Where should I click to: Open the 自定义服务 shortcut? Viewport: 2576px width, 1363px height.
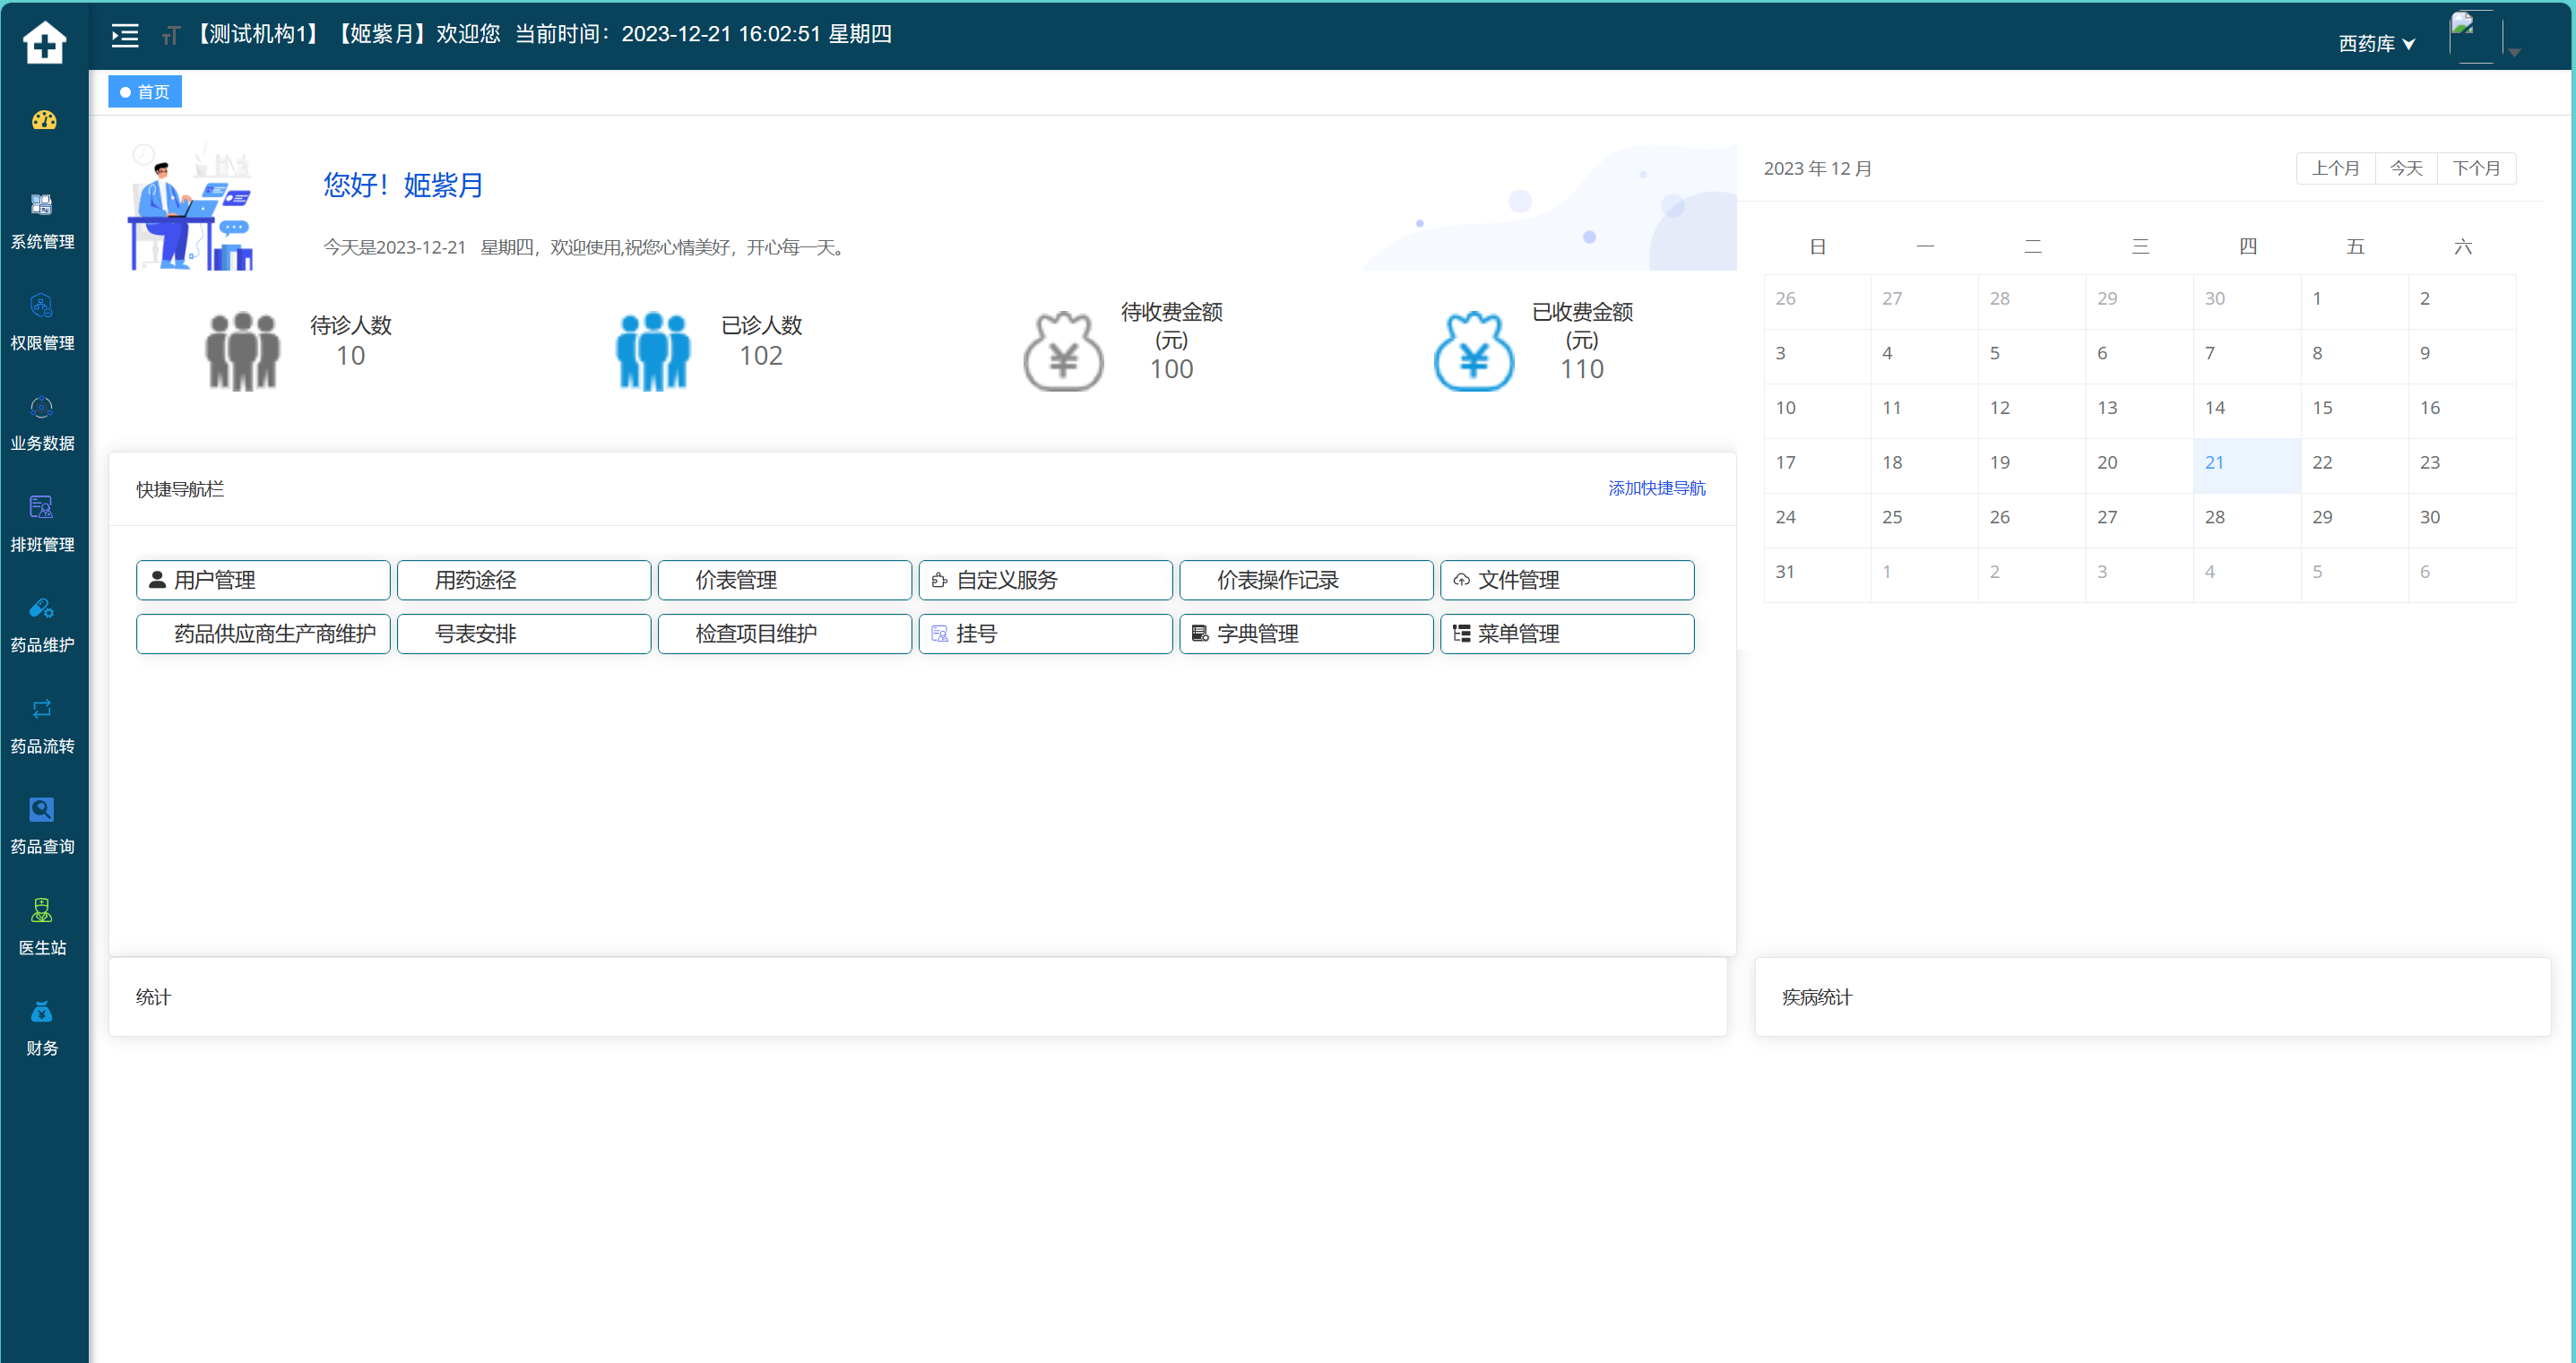coord(1046,580)
